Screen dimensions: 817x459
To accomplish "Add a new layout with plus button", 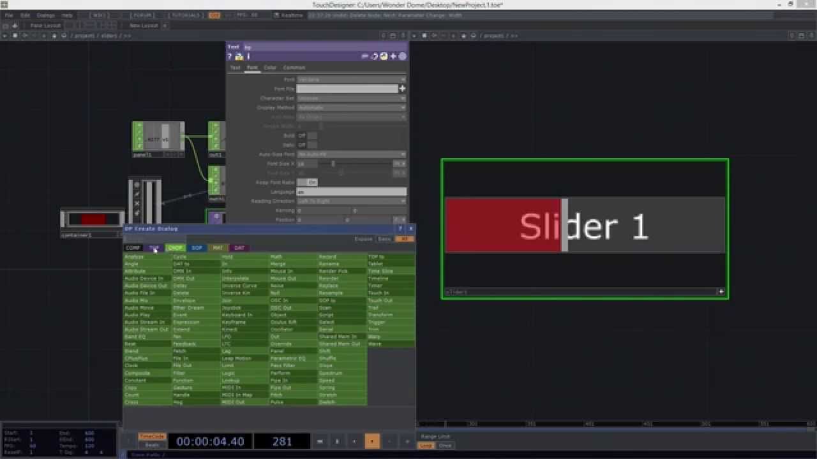I will (165, 25).
